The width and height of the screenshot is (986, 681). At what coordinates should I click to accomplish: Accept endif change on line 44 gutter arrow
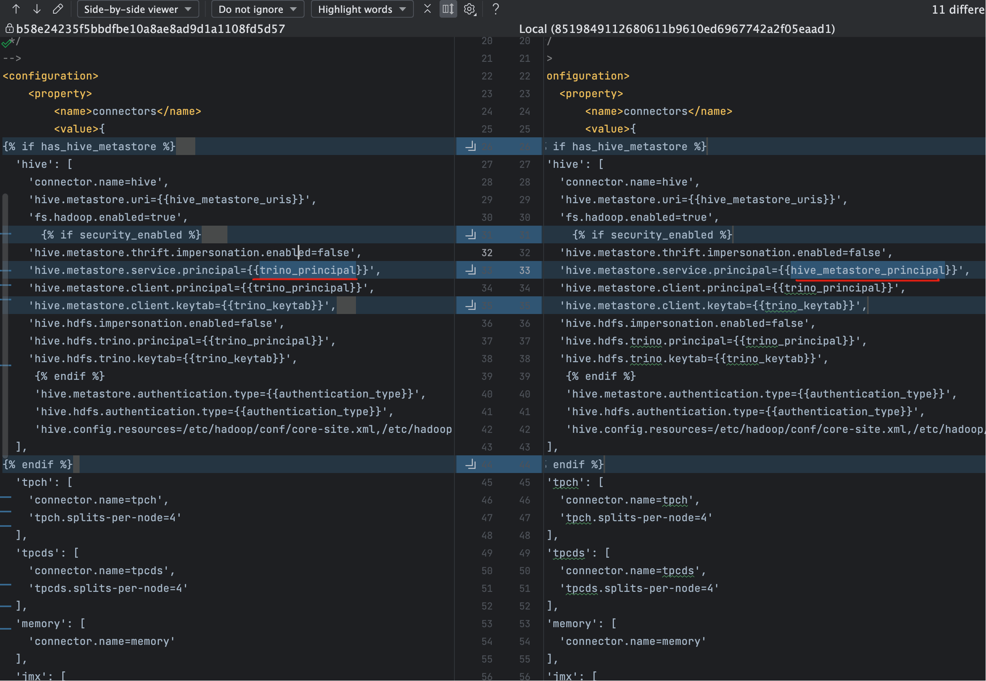(x=470, y=464)
